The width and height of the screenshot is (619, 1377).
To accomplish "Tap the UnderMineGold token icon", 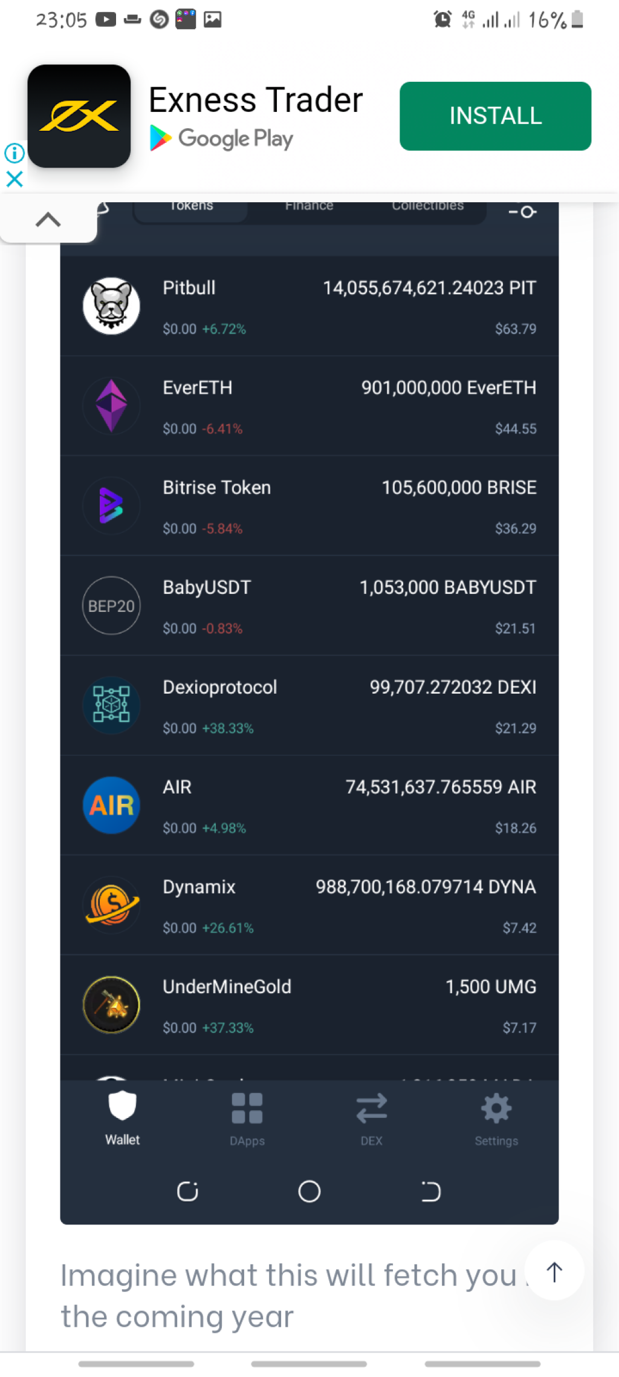I will pos(111,1005).
